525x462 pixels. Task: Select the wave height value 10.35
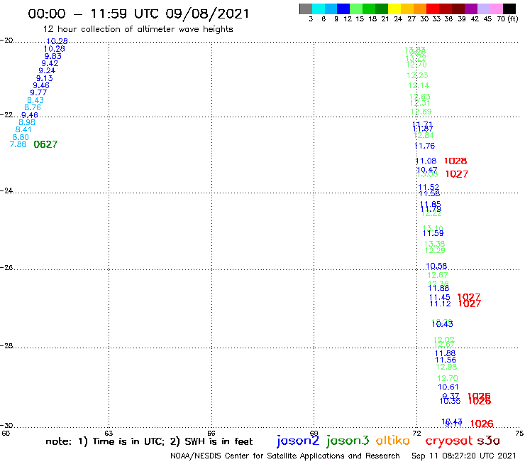[450, 401]
